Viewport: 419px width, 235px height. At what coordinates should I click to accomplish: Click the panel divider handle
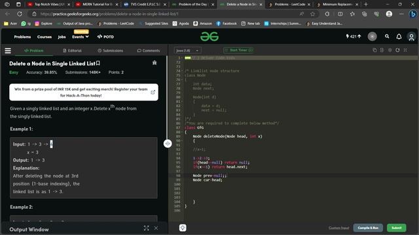[168, 144]
